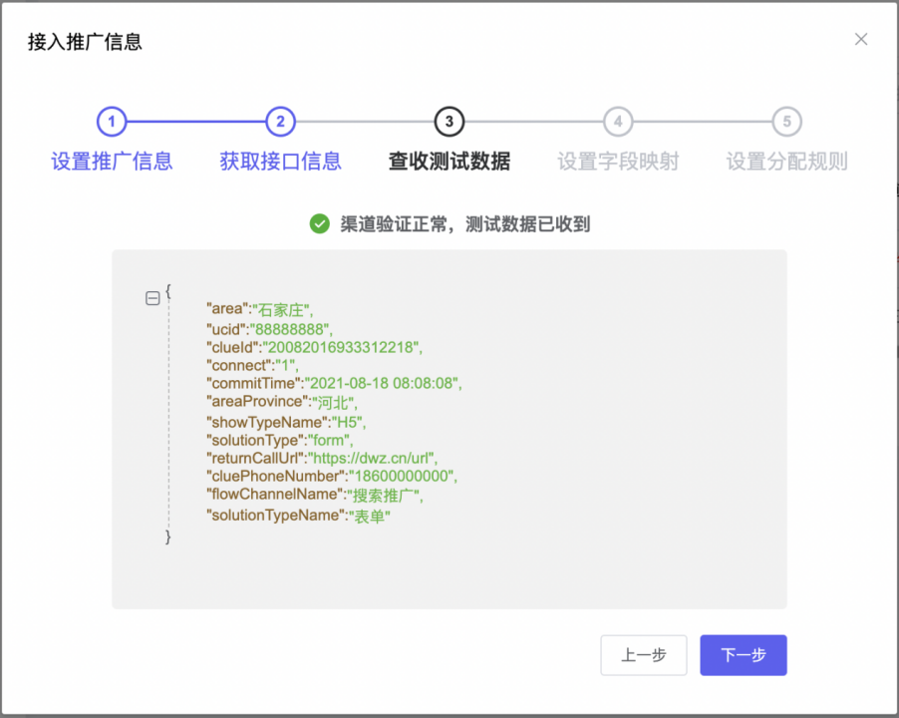Click the "showTypeName":"H5" line
Image resolution: width=899 pixels, height=718 pixels.
pyautogui.click(x=286, y=423)
